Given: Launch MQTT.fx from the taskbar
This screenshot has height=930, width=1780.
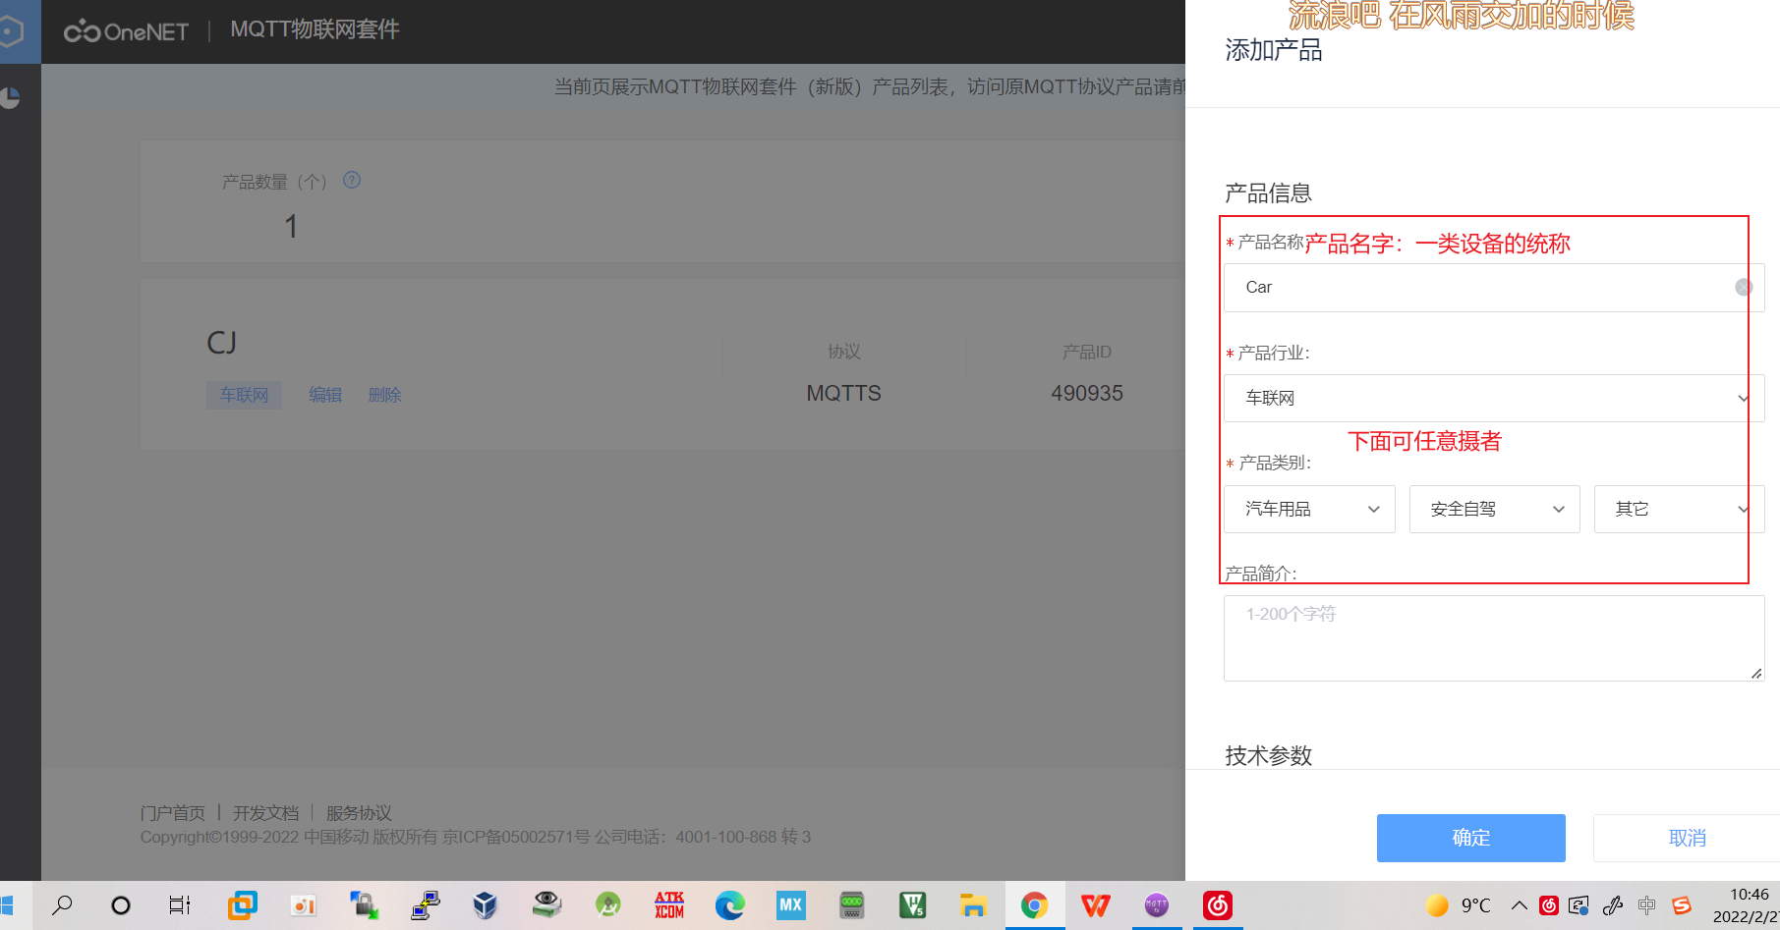Looking at the screenshot, I should [x=1156, y=904].
